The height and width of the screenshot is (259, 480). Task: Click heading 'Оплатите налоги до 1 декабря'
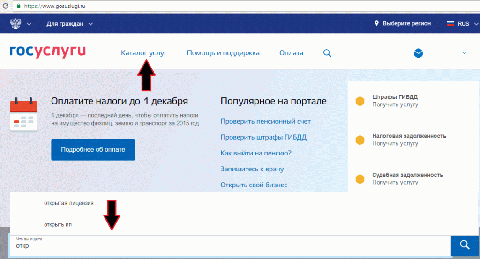click(x=120, y=101)
